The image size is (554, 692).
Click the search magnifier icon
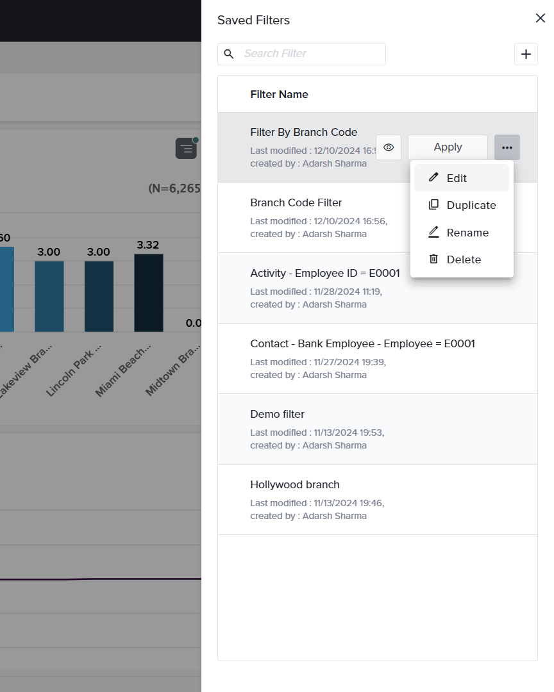click(229, 54)
